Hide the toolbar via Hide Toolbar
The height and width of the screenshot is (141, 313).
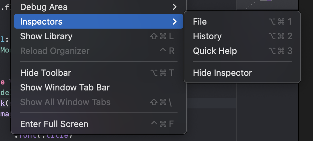[45, 72]
